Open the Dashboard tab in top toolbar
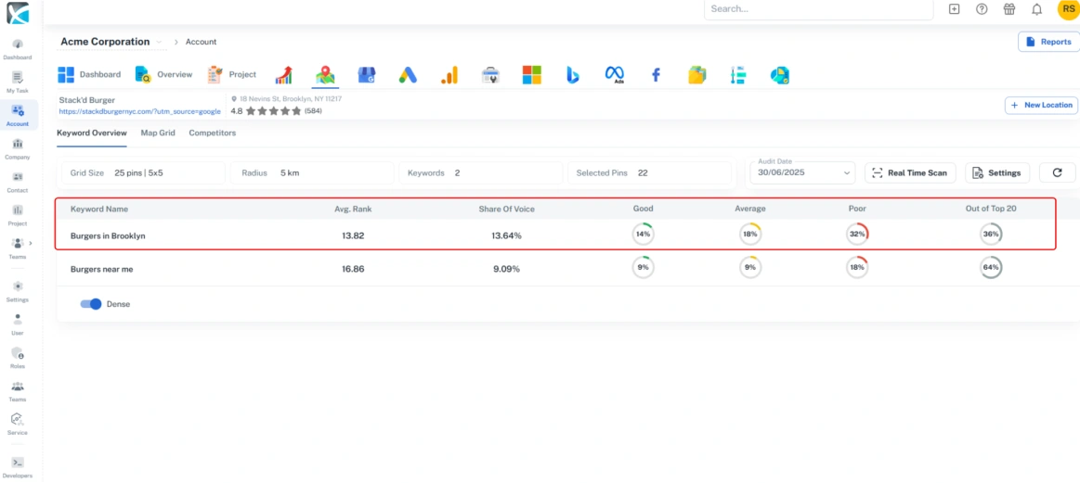Viewport: 1080px width, 483px height. coord(89,75)
